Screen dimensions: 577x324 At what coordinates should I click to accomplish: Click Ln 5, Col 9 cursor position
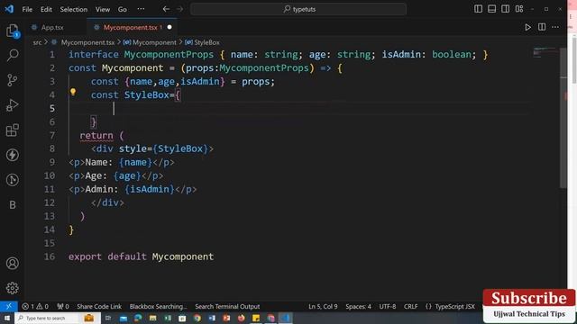pos(323,306)
